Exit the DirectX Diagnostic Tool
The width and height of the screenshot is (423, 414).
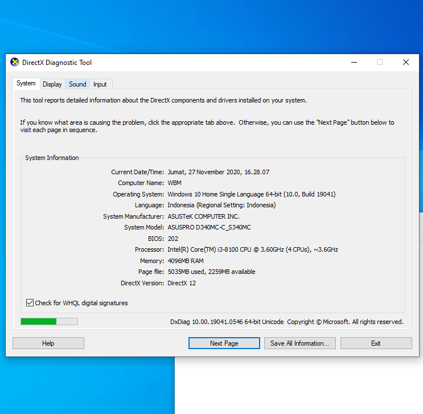click(x=376, y=343)
